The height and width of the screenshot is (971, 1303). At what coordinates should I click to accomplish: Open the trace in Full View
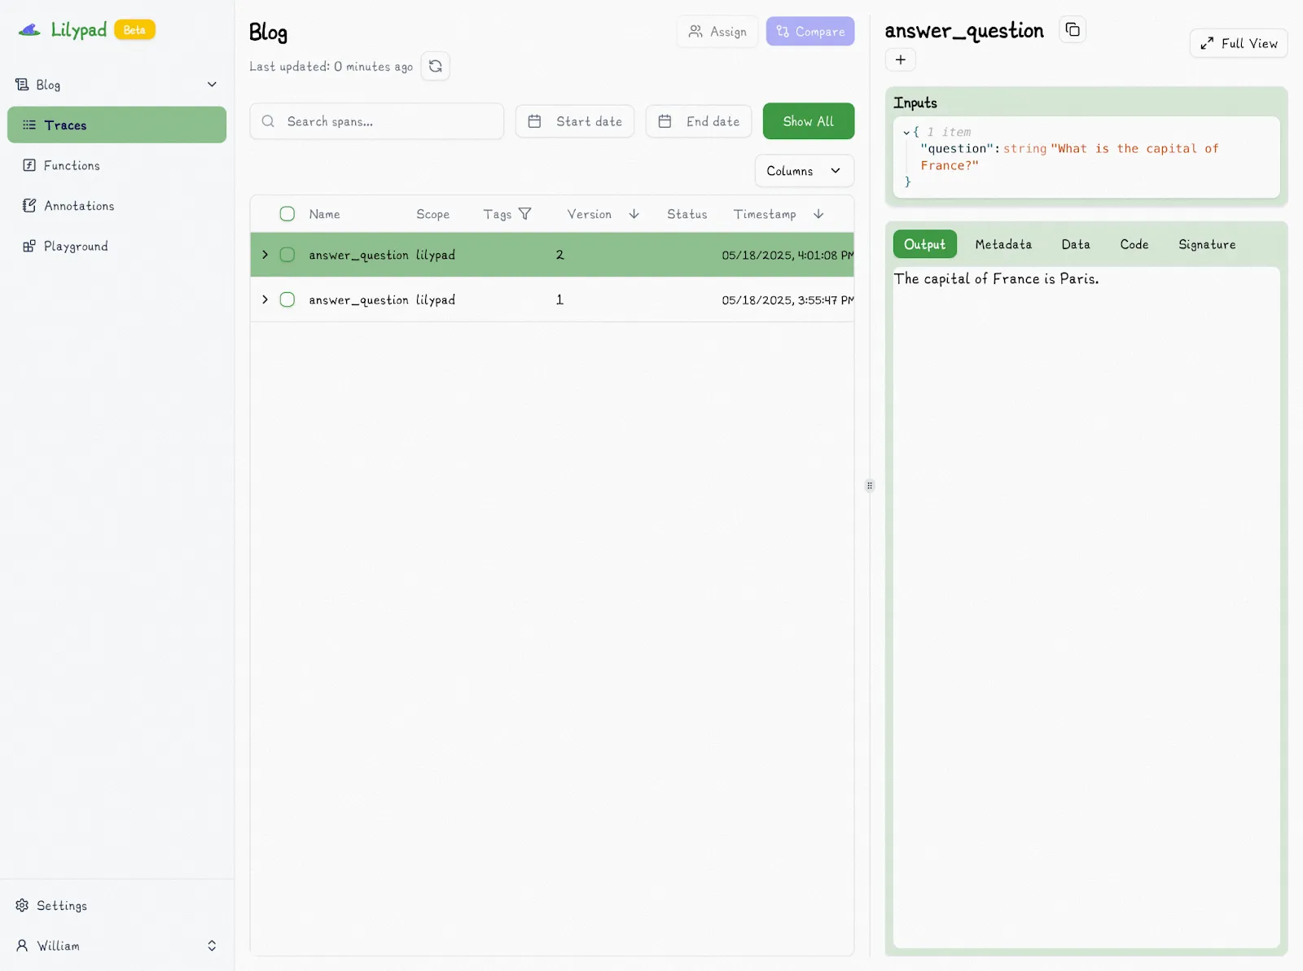click(x=1238, y=43)
